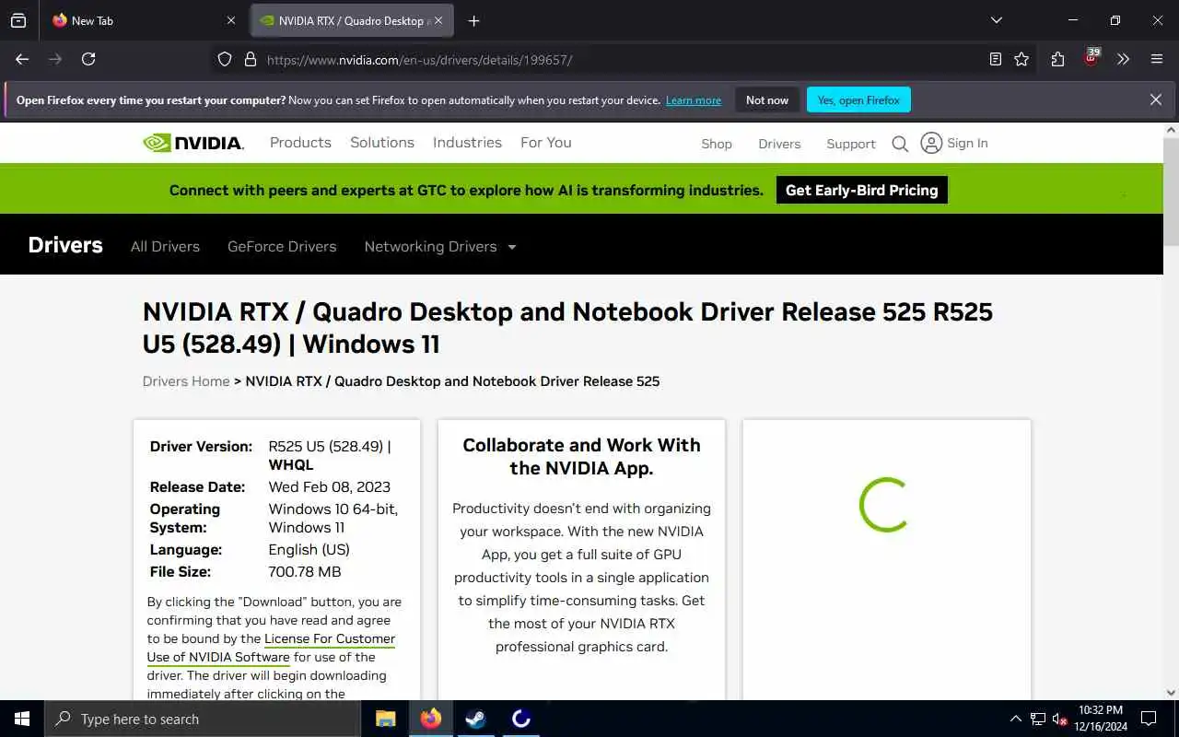
Task: Click 'Collaborate and Work With the NVIDIA App.' heading
Action: [581, 456]
